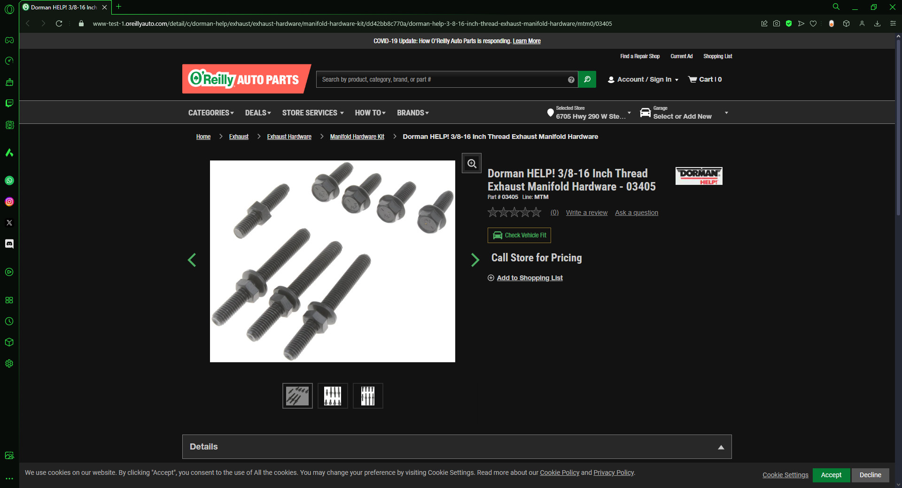This screenshot has width=902, height=488.
Task: Show next product image arrow
Action: [x=475, y=260]
